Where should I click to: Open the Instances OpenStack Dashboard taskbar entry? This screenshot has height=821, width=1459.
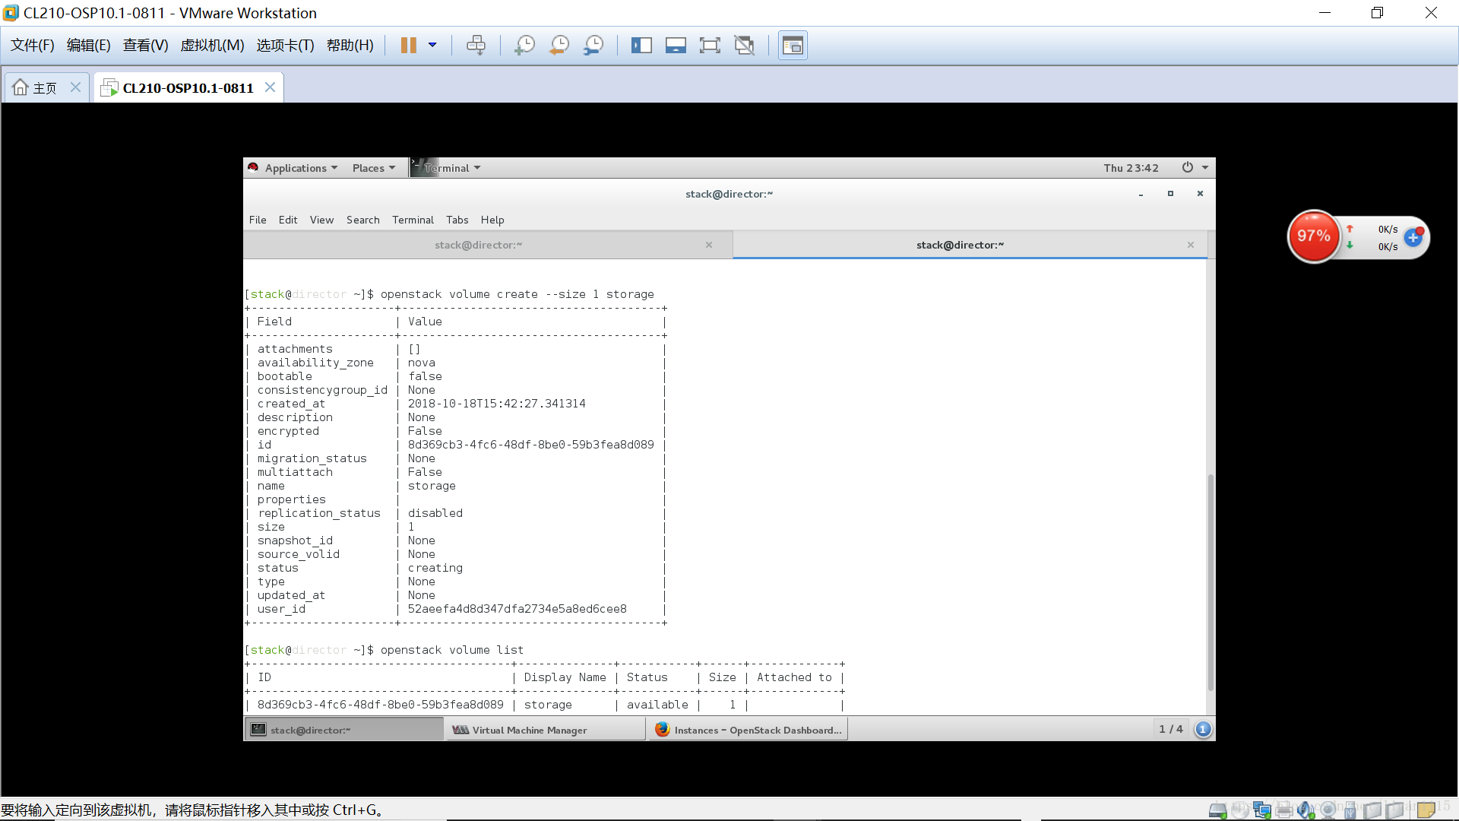coord(748,729)
